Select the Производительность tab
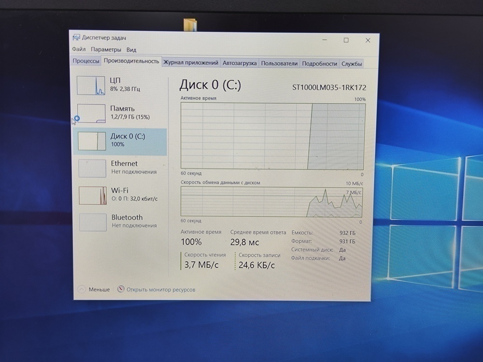 coord(131,61)
